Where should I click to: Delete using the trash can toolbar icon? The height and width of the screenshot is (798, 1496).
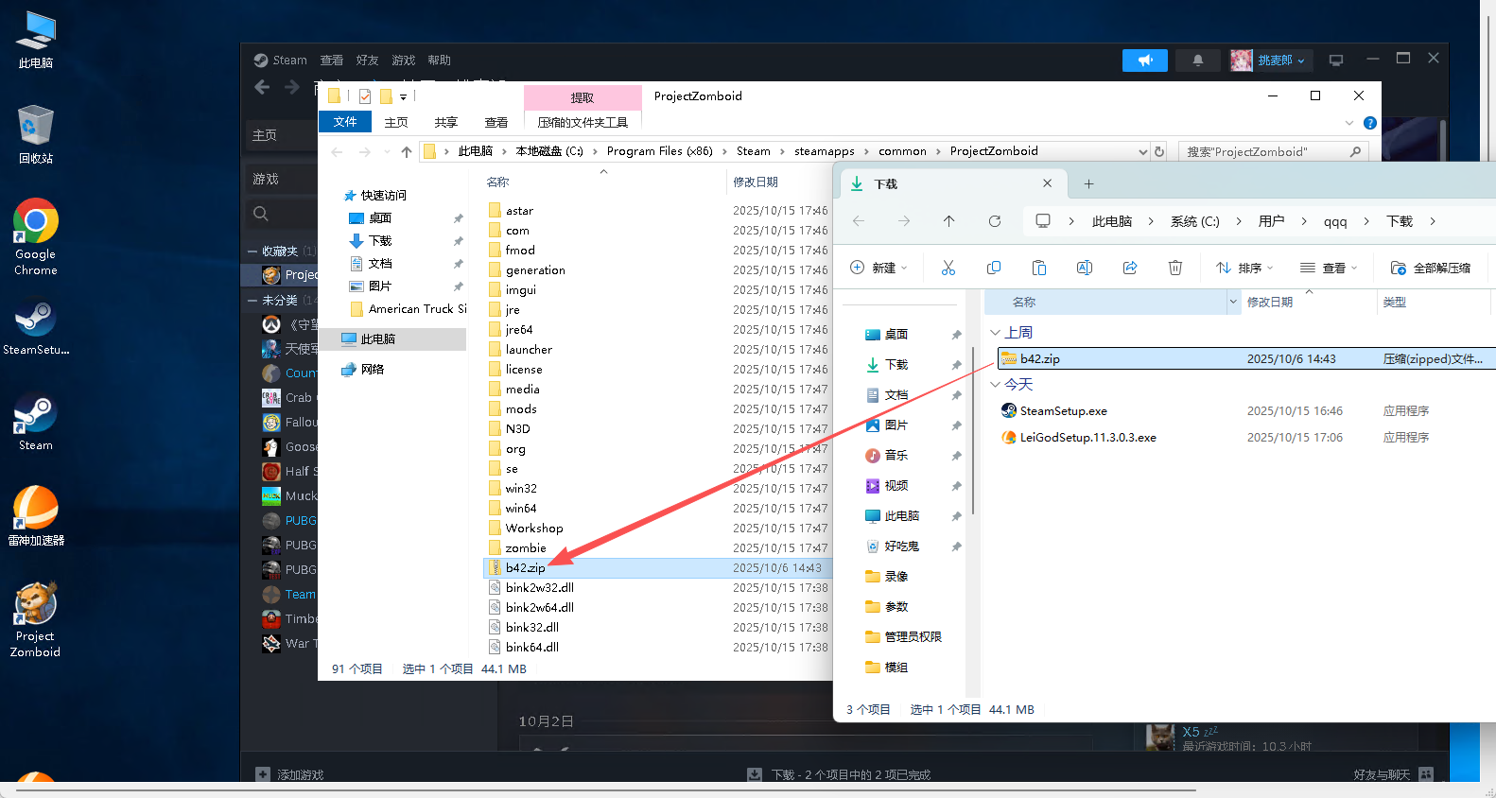pos(1174,268)
